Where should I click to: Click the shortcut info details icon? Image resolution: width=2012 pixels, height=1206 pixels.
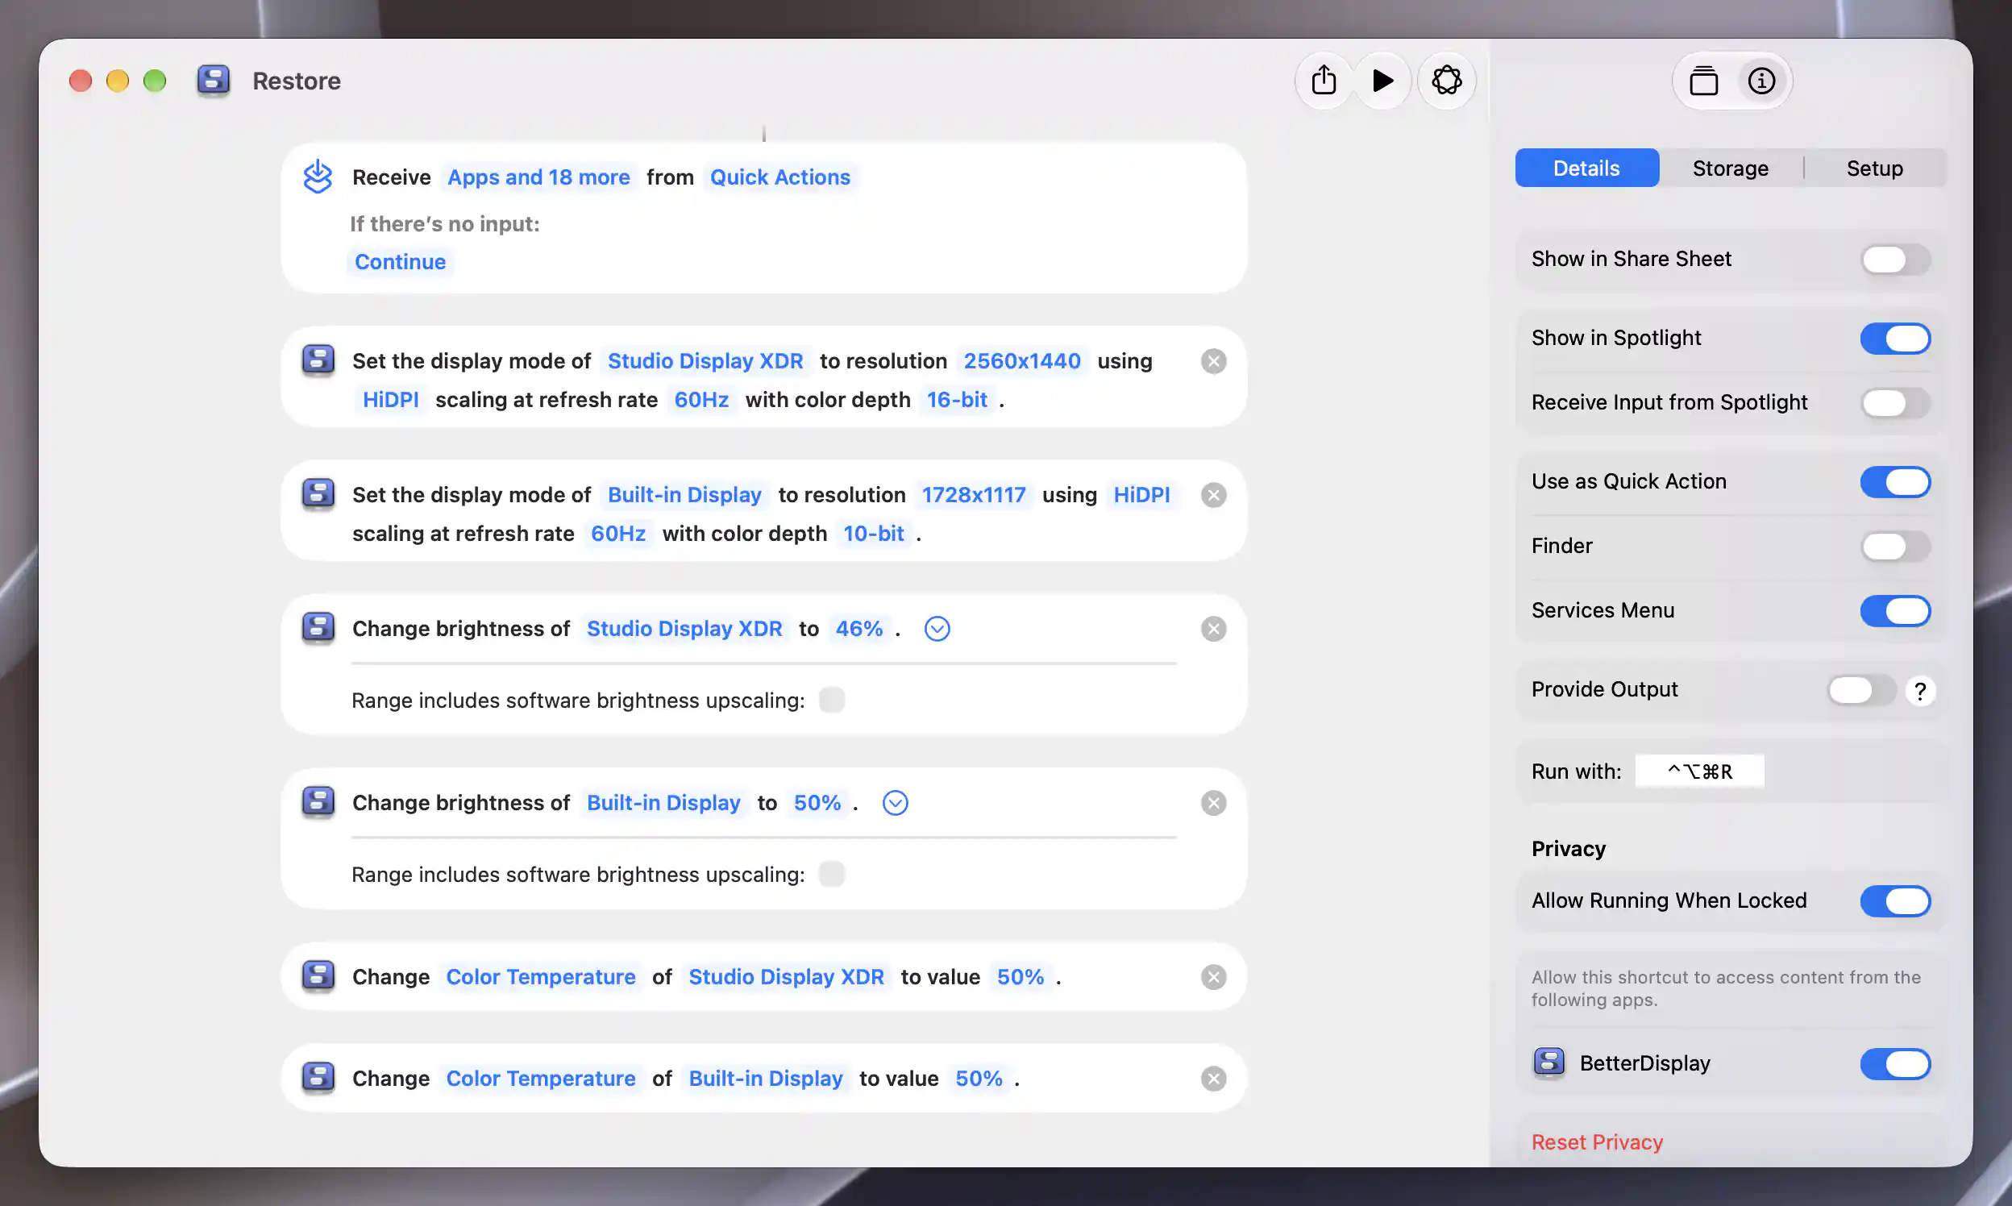click(x=1761, y=81)
